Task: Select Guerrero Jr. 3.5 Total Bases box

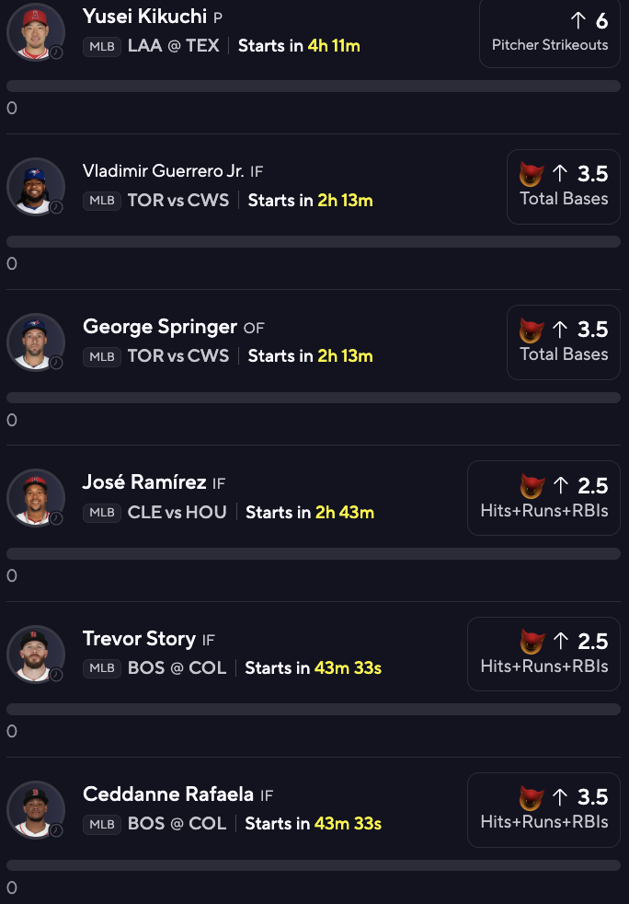Action: click(x=564, y=187)
